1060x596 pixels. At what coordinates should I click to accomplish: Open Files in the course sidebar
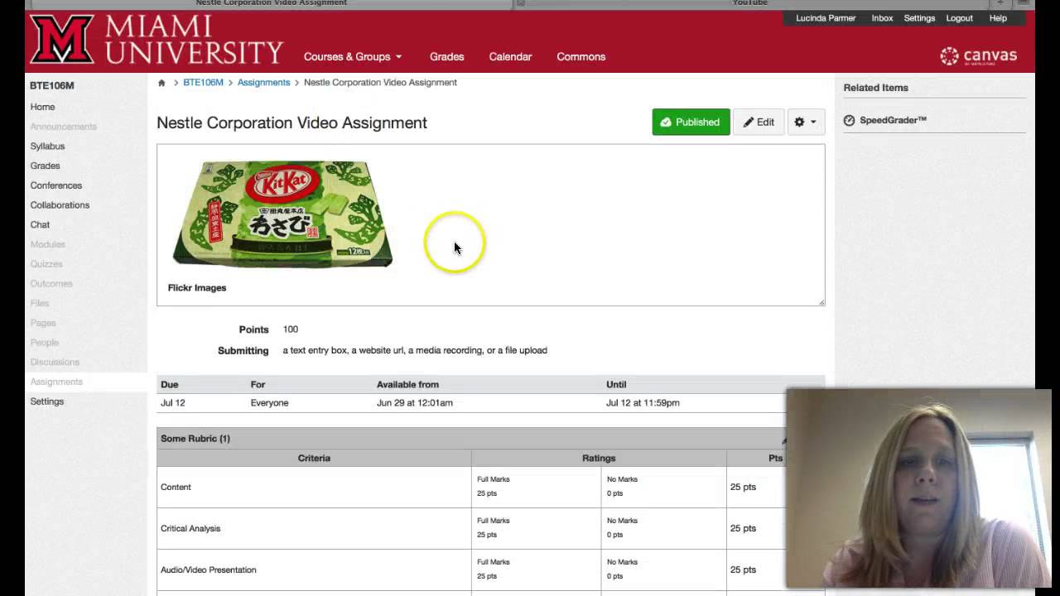click(40, 303)
